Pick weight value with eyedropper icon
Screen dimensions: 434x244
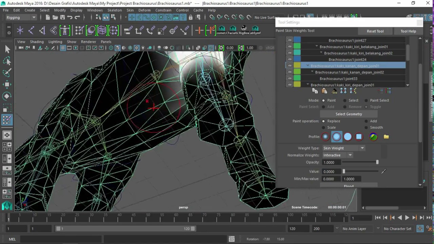(x=383, y=171)
